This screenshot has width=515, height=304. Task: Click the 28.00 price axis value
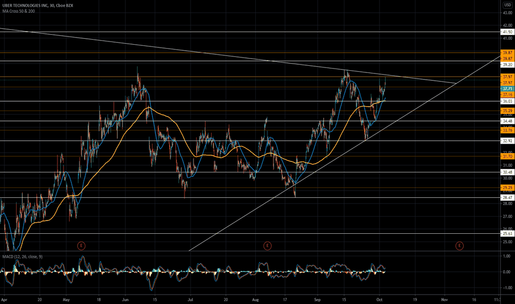click(507, 204)
